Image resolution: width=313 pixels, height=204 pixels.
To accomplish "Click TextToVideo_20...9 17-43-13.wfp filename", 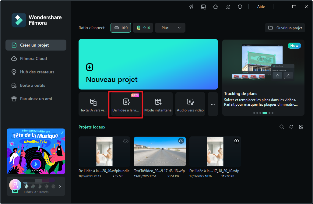I will (x=159, y=171).
